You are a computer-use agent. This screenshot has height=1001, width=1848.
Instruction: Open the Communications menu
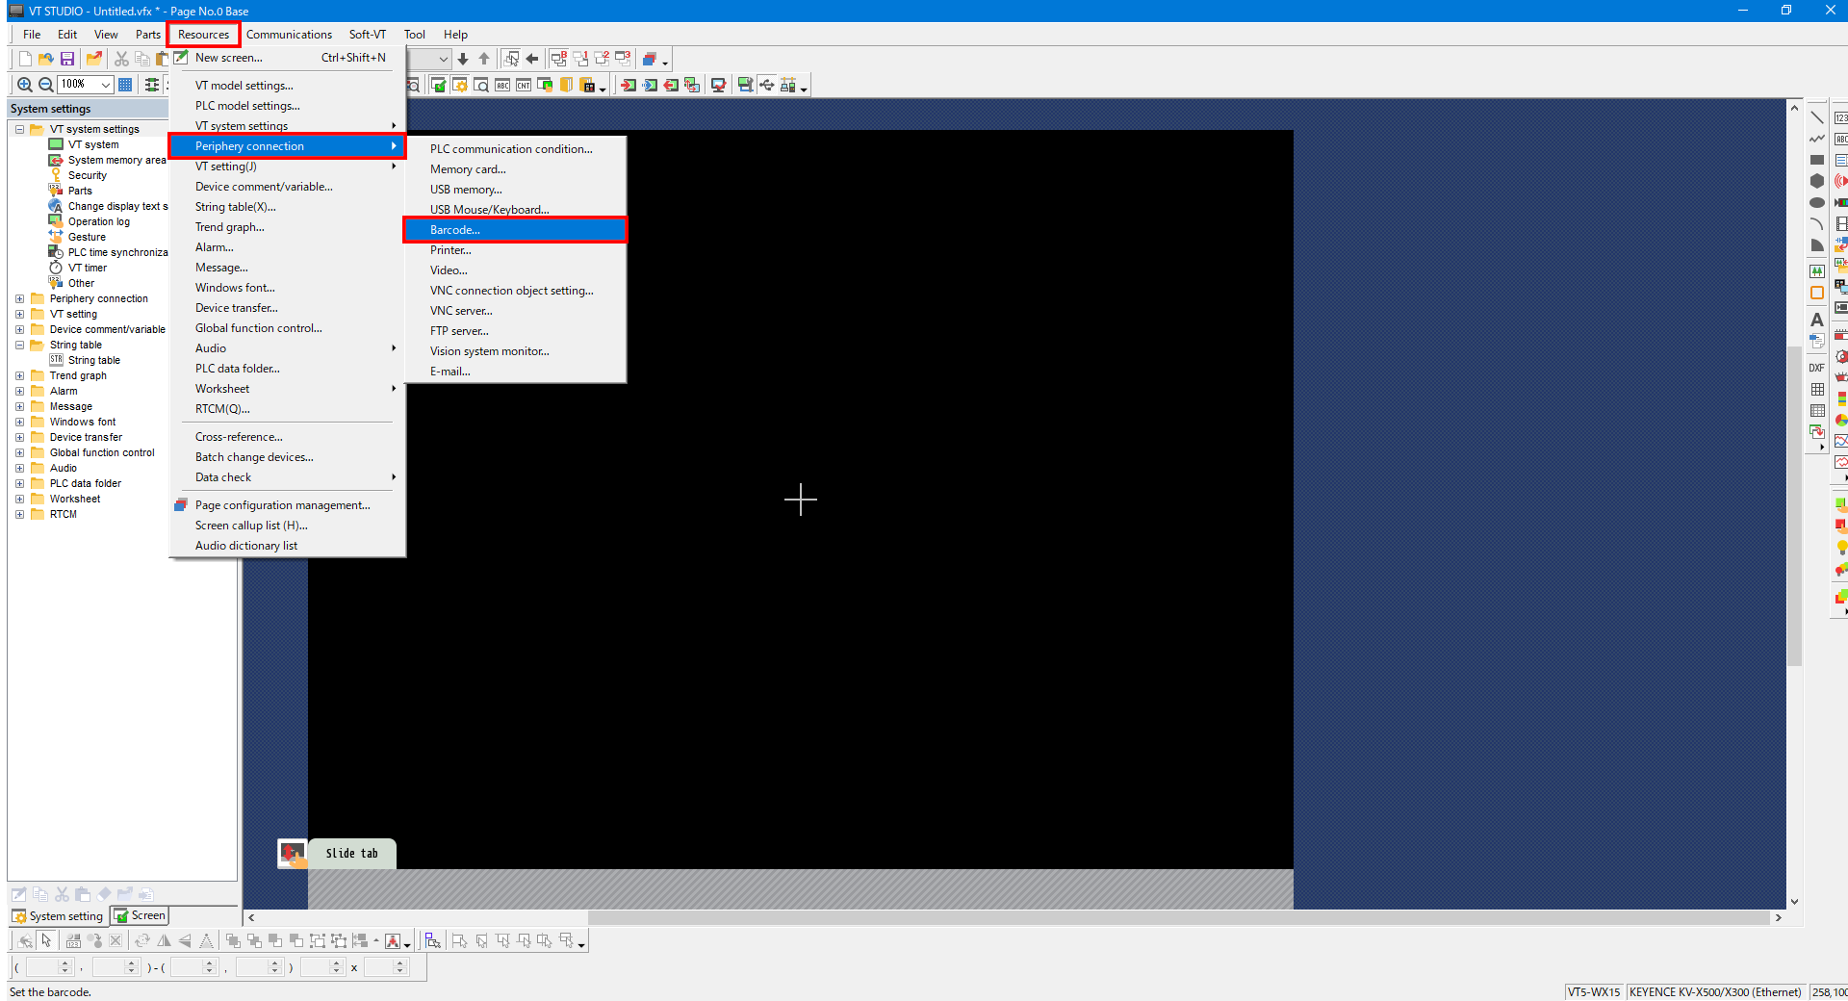289,35
